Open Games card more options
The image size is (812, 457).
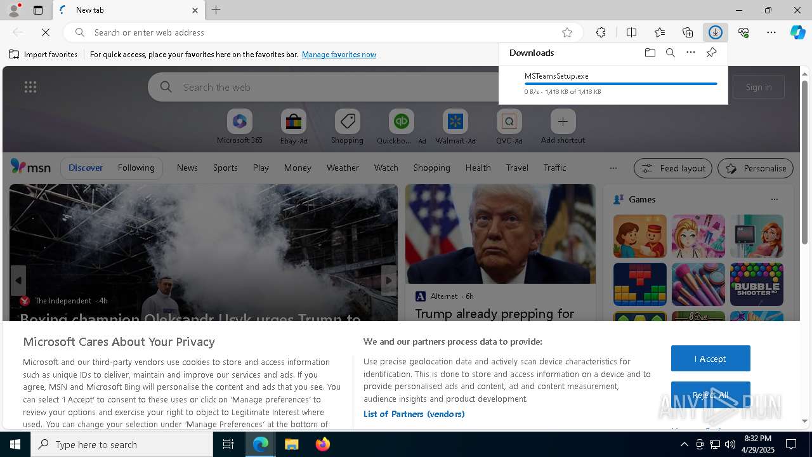click(x=774, y=199)
